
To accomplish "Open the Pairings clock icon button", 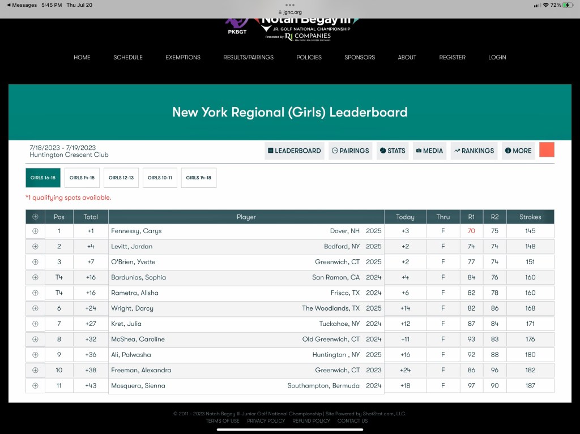I will click(350, 151).
